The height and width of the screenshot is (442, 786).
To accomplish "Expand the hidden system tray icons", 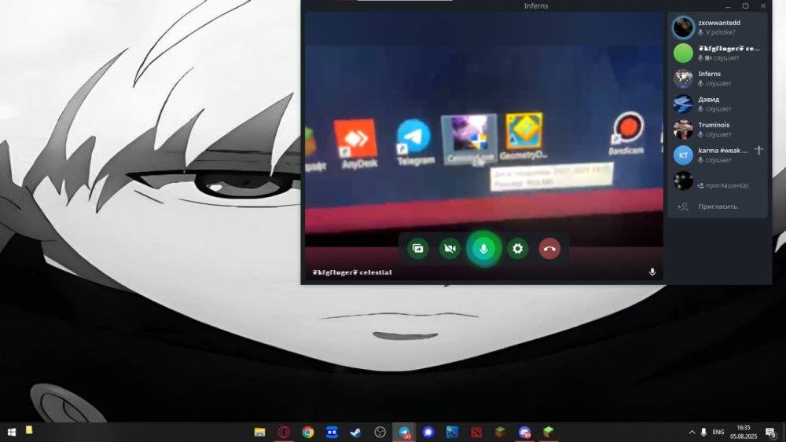I will pos(692,432).
